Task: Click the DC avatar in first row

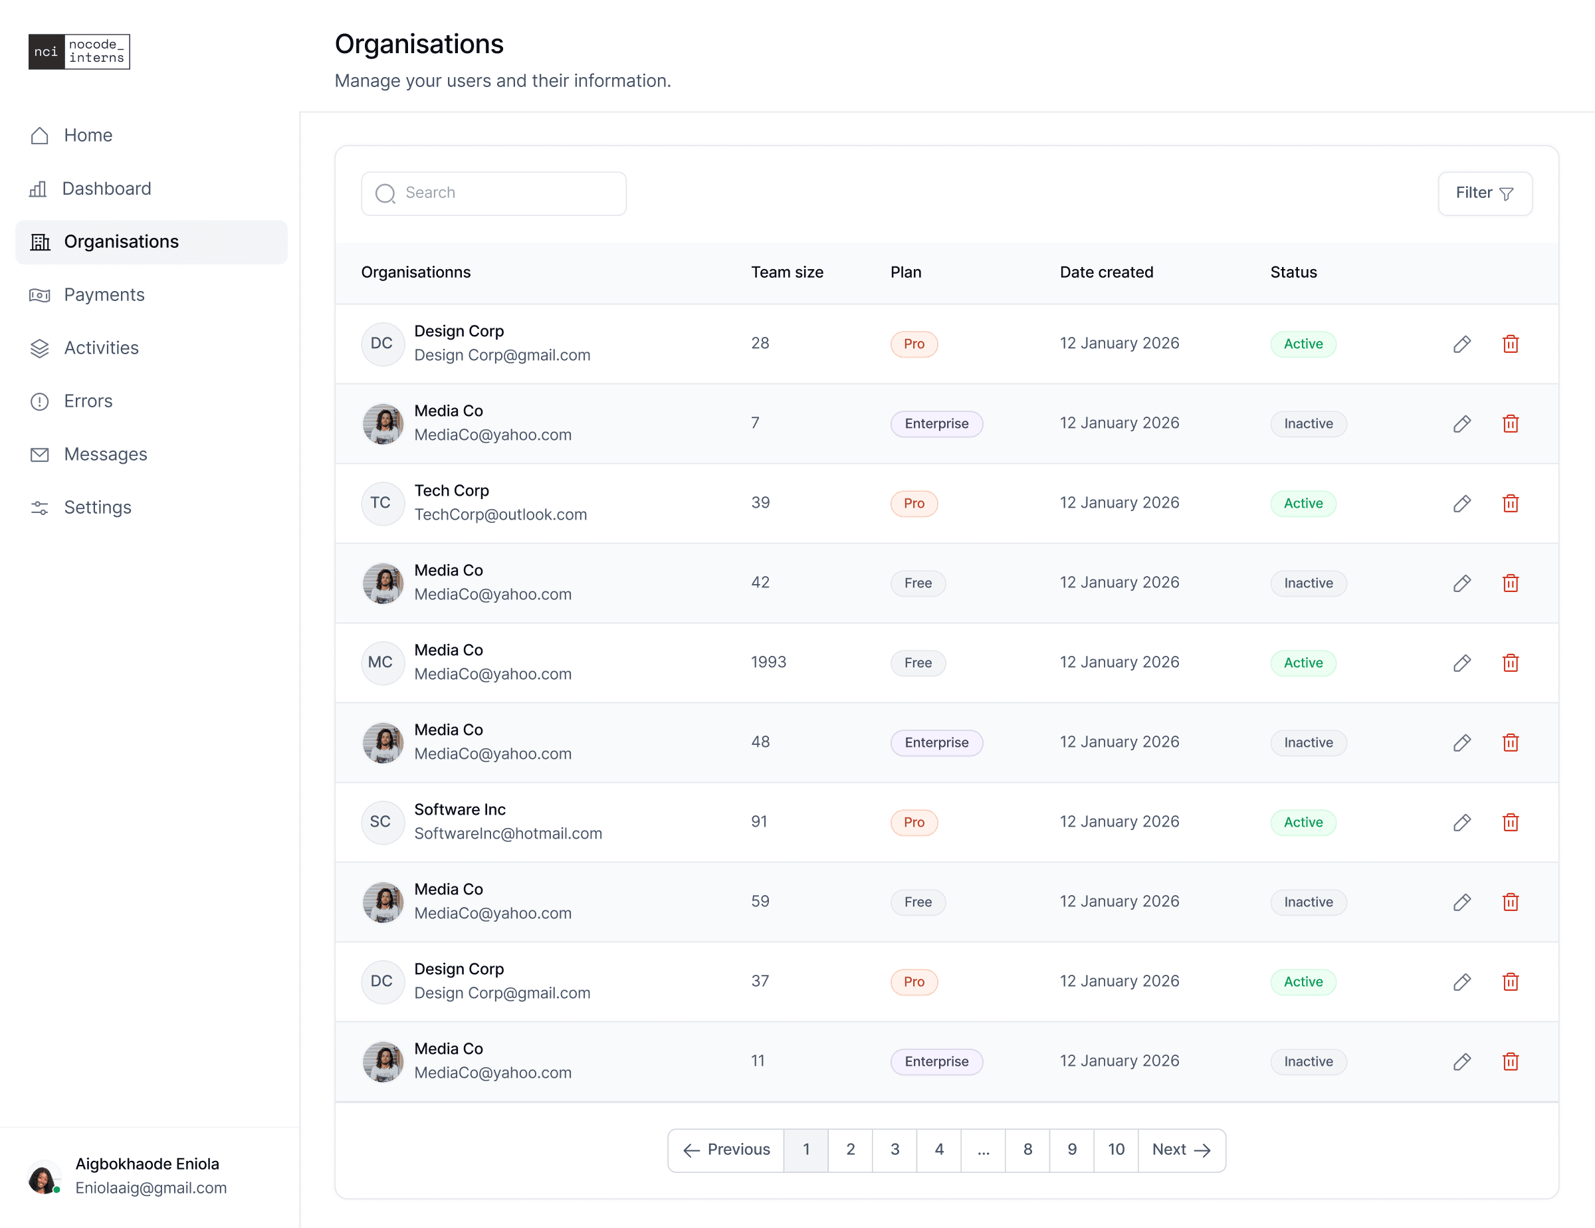Action: coord(382,344)
